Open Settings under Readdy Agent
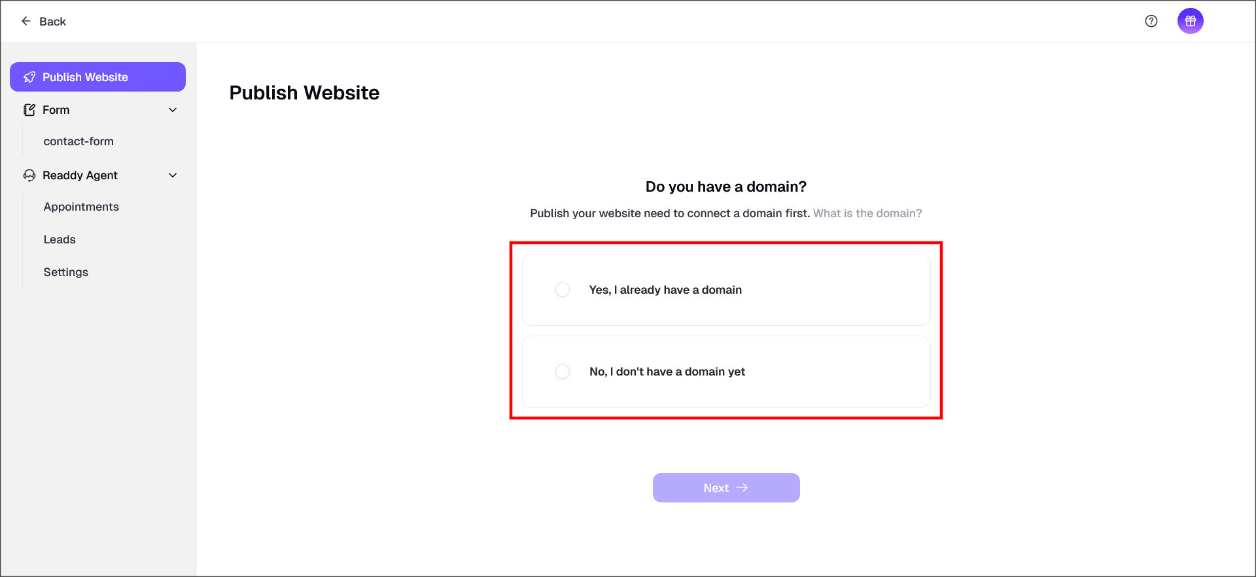 [65, 272]
